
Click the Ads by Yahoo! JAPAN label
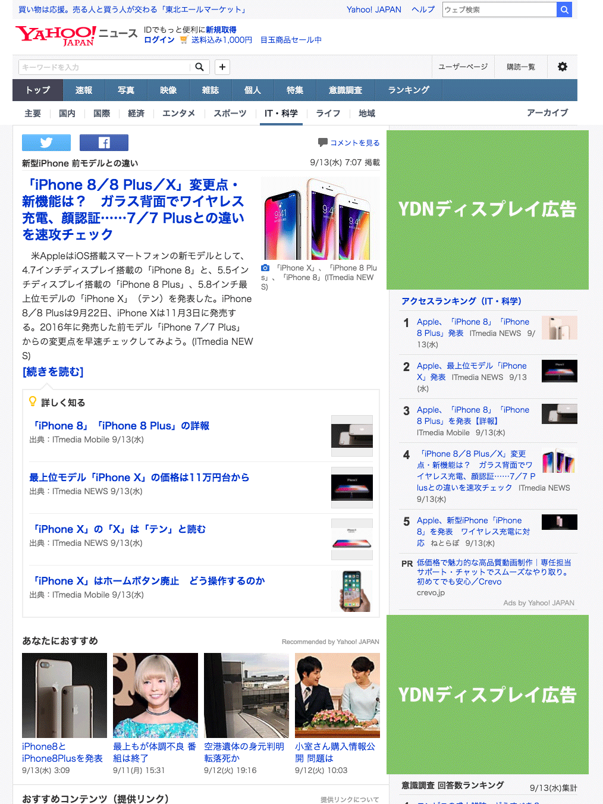point(539,603)
